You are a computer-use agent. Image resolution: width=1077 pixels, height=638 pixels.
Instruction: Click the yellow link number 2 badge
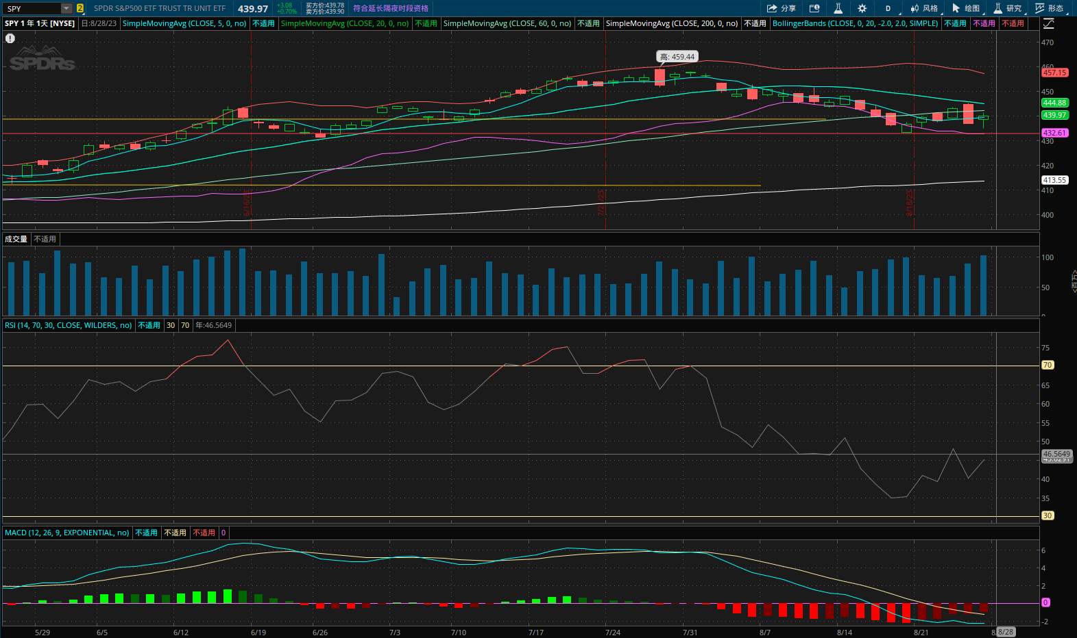tap(80, 8)
